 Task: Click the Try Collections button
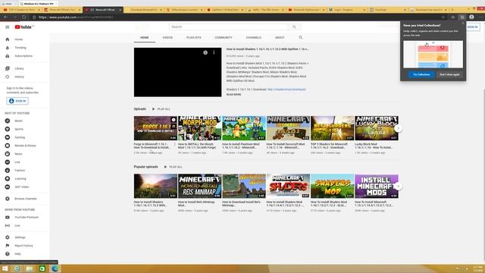[421, 74]
